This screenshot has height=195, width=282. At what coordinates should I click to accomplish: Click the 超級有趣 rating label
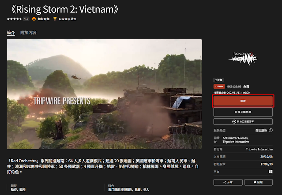44,19
